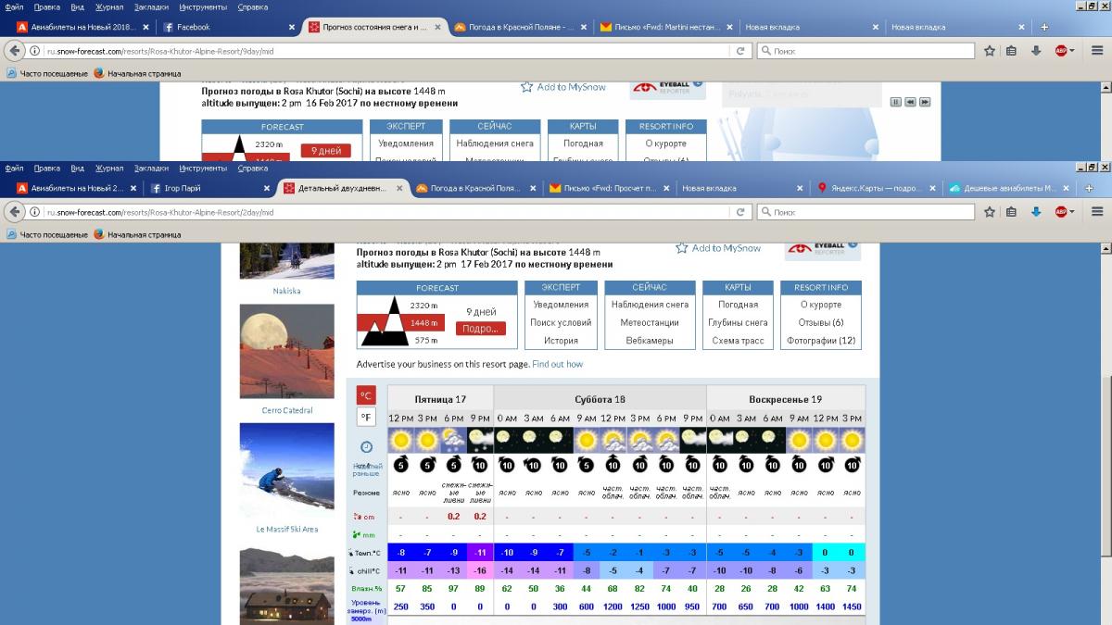Screen dimensions: 1112x625
Task: Click the Суббота 18 day header
Action: pyautogui.click(x=600, y=399)
